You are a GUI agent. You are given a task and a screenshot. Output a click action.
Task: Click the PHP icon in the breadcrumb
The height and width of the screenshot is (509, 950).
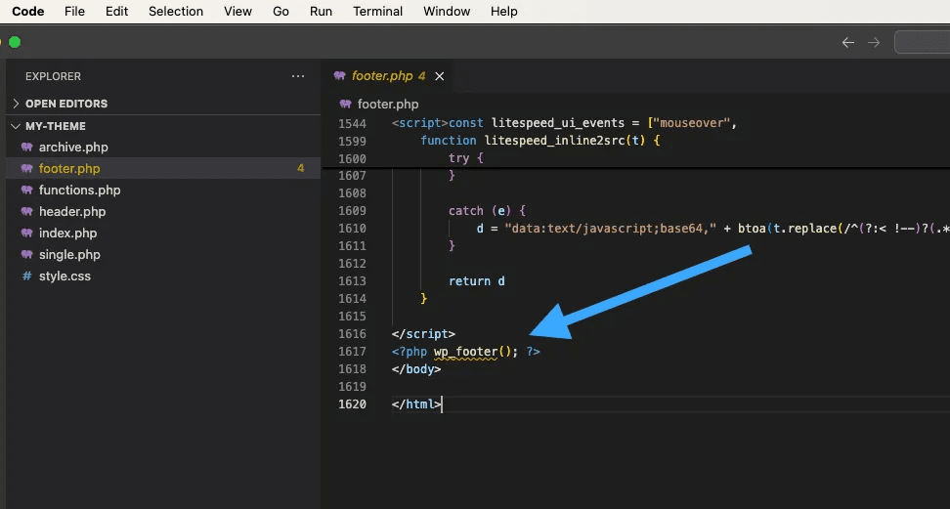click(346, 105)
